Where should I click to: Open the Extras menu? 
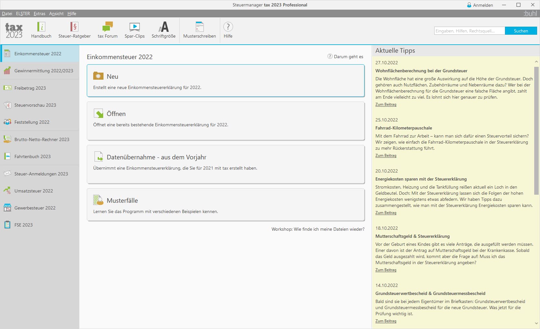40,13
